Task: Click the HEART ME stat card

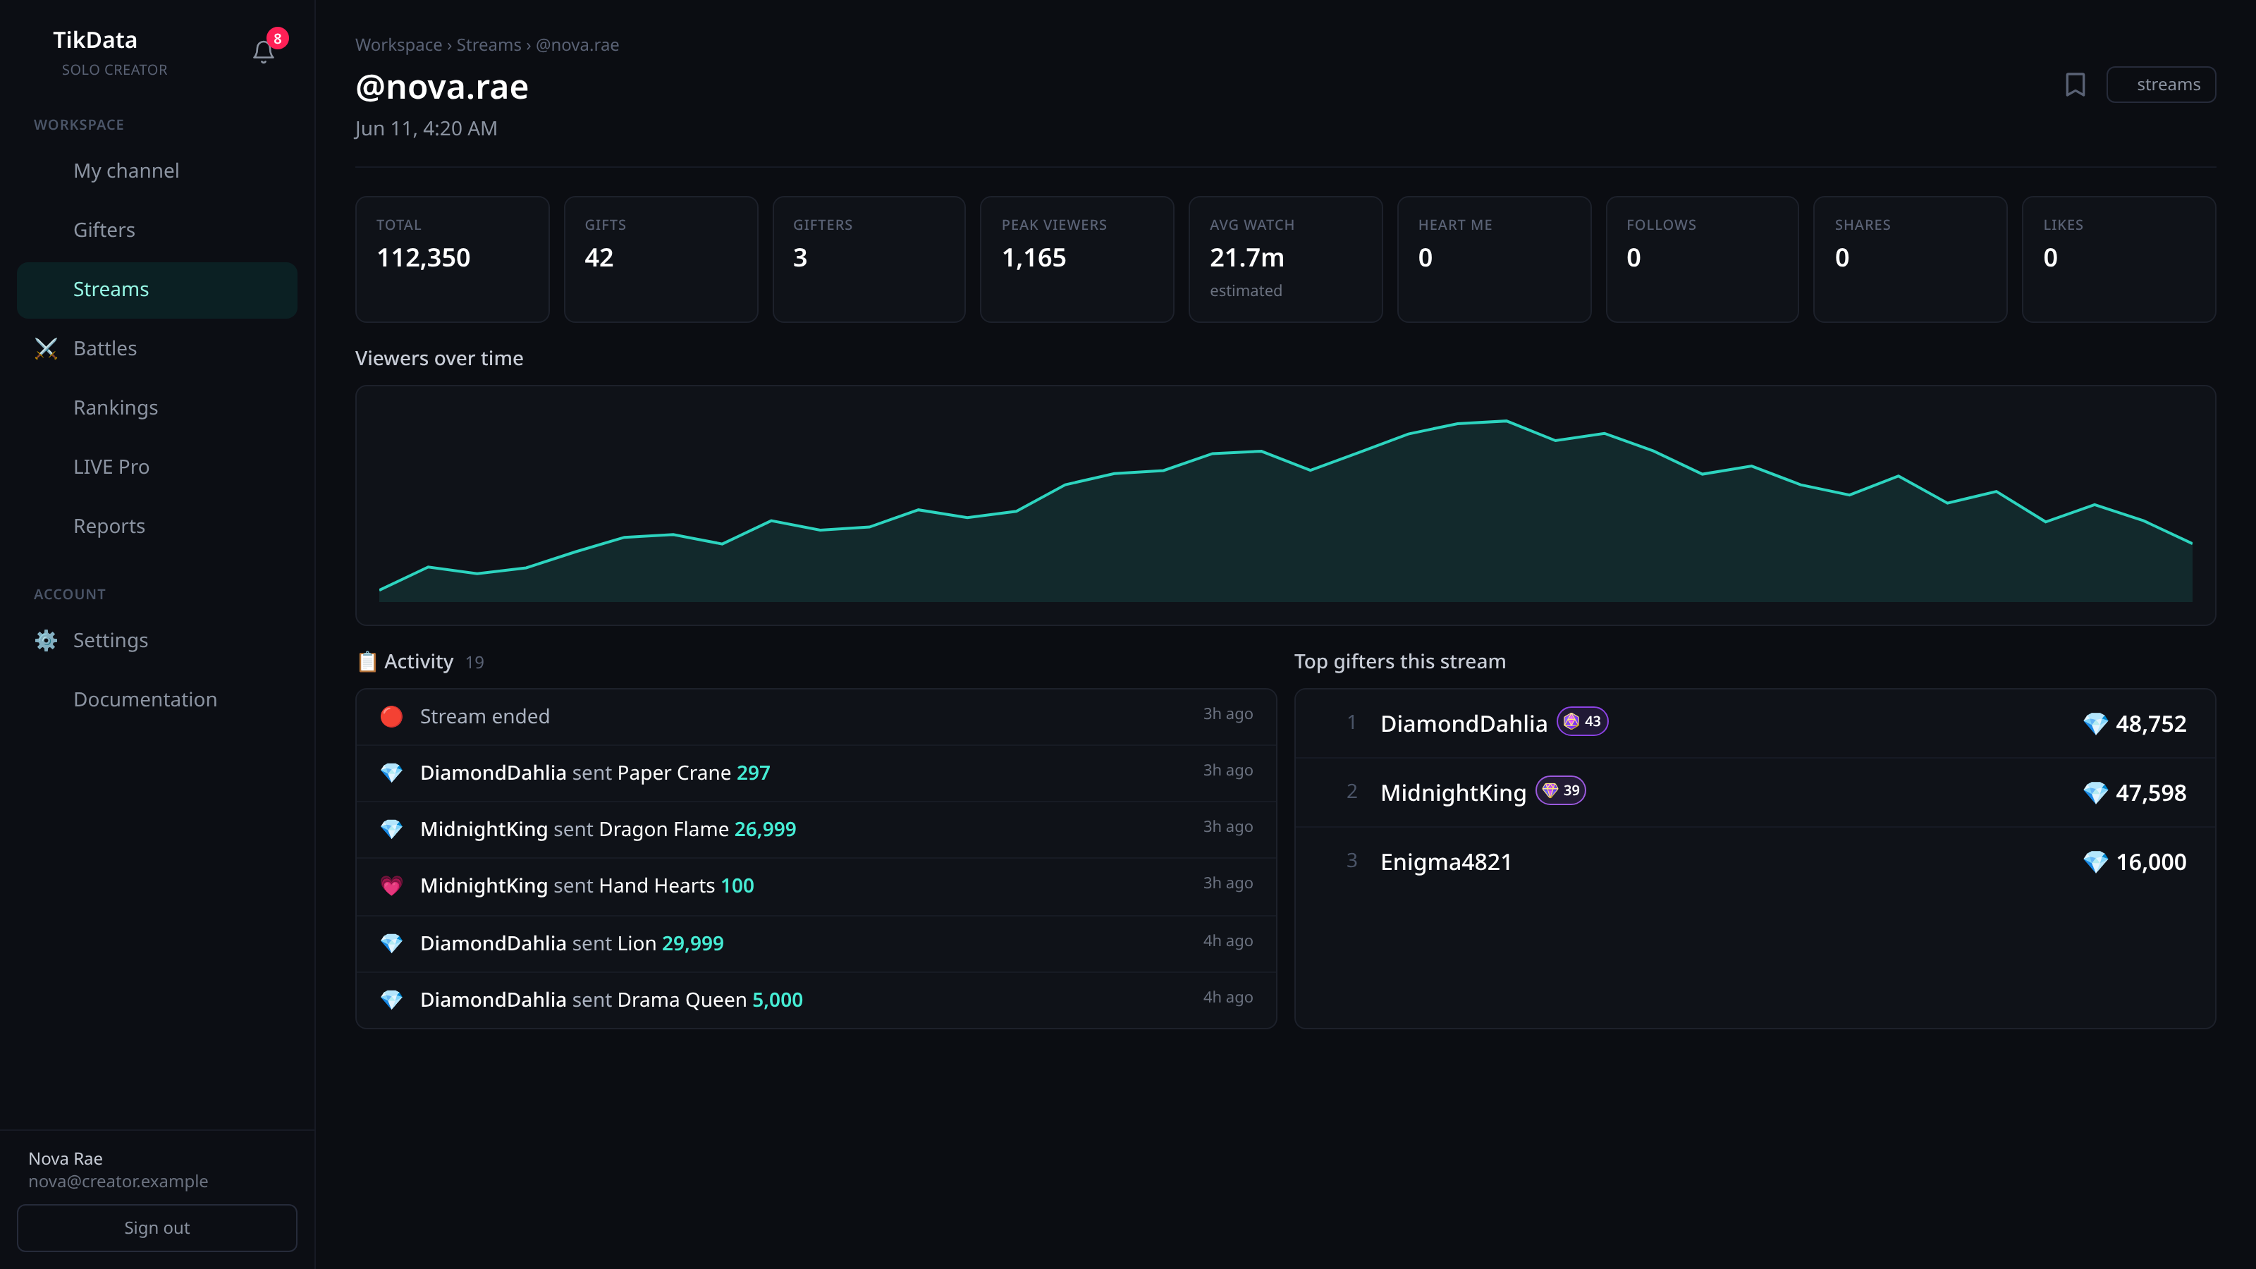Action: point(1493,259)
